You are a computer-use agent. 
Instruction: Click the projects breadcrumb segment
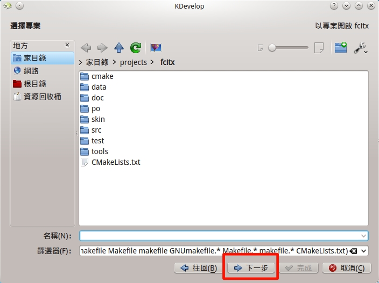[134, 62]
